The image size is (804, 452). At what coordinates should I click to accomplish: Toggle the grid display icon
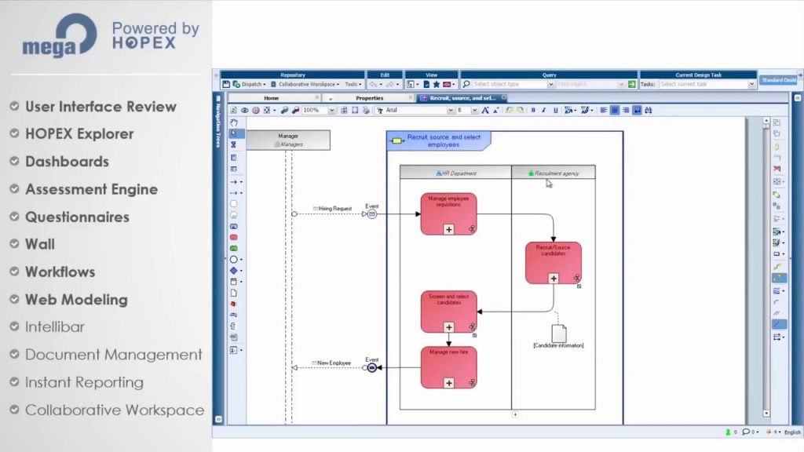coord(344,110)
